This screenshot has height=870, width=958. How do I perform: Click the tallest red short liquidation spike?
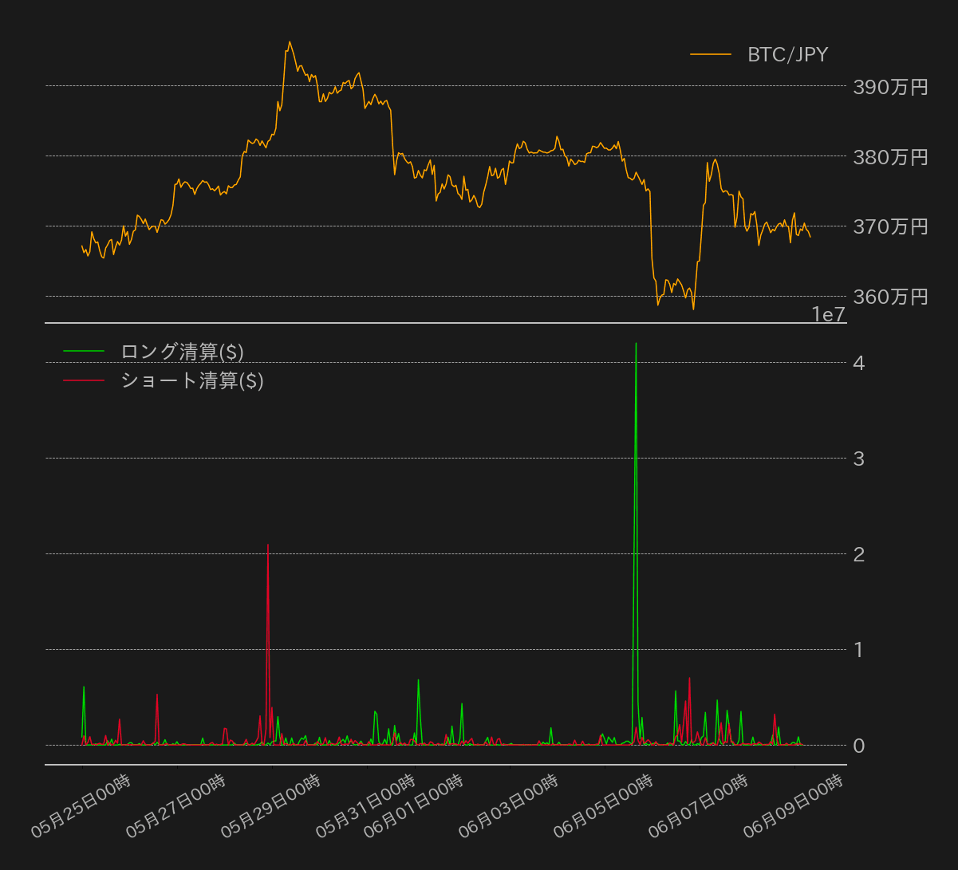point(268,545)
